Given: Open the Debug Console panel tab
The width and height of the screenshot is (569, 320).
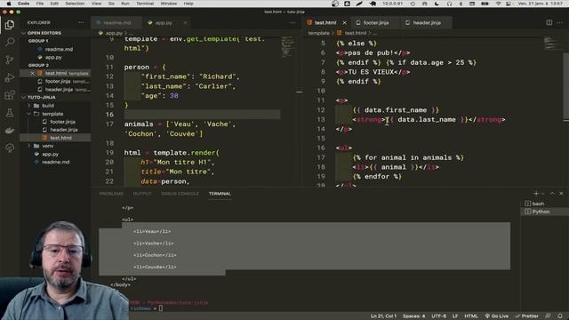Looking at the screenshot, I should coord(180,194).
